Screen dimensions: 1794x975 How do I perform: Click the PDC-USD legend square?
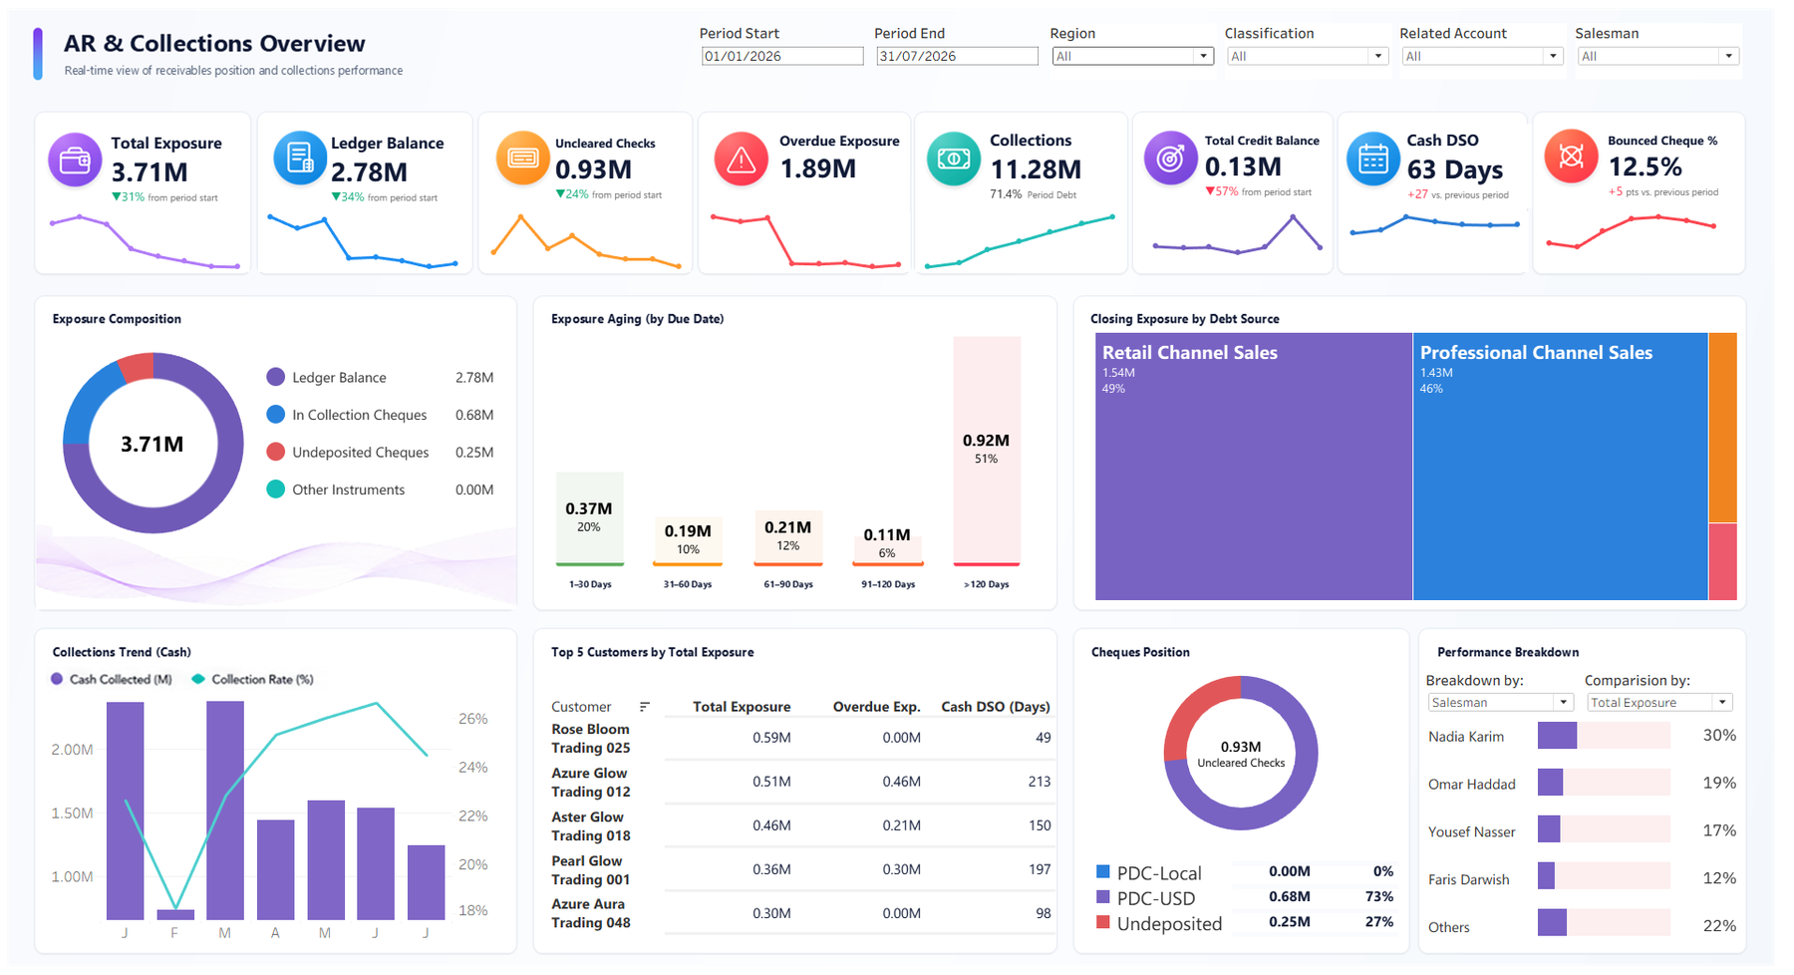coord(1103,897)
